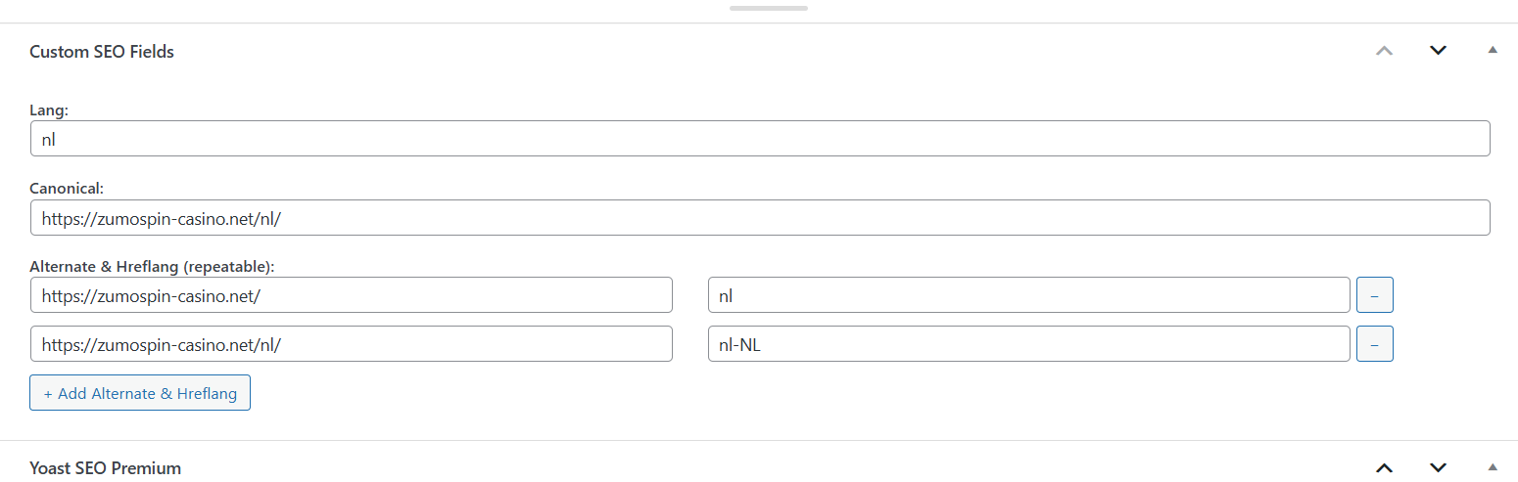This screenshot has height=482, width=1518.
Task: Click the Canonical label
Action: pos(67,187)
